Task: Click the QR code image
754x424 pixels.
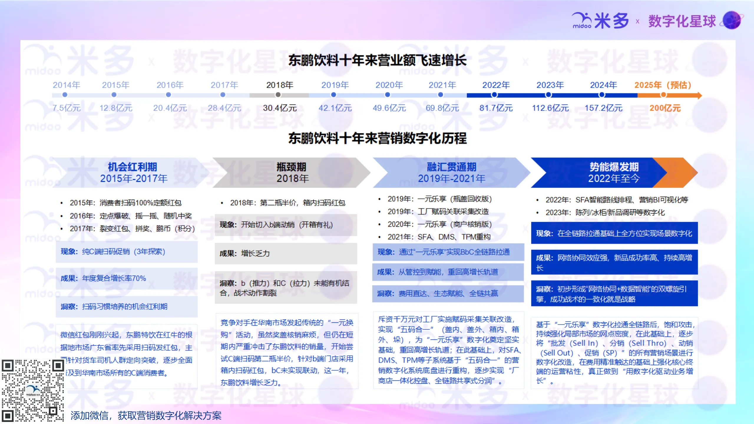Action: (x=33, y=391)
